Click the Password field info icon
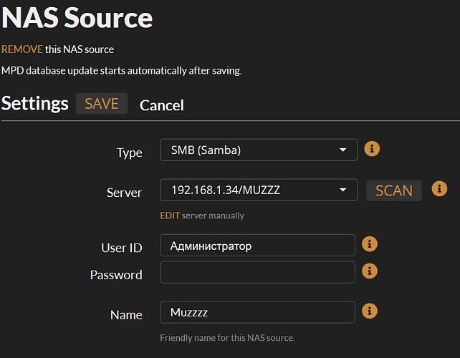 click(369, 271)
